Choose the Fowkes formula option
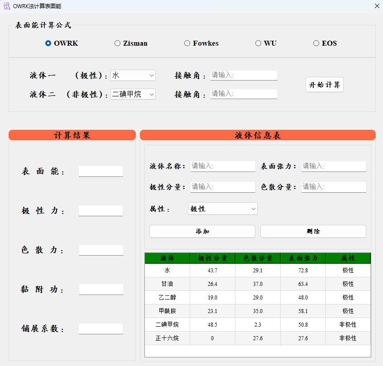Viewport: 383px width, 366px height. pos(201,43)
